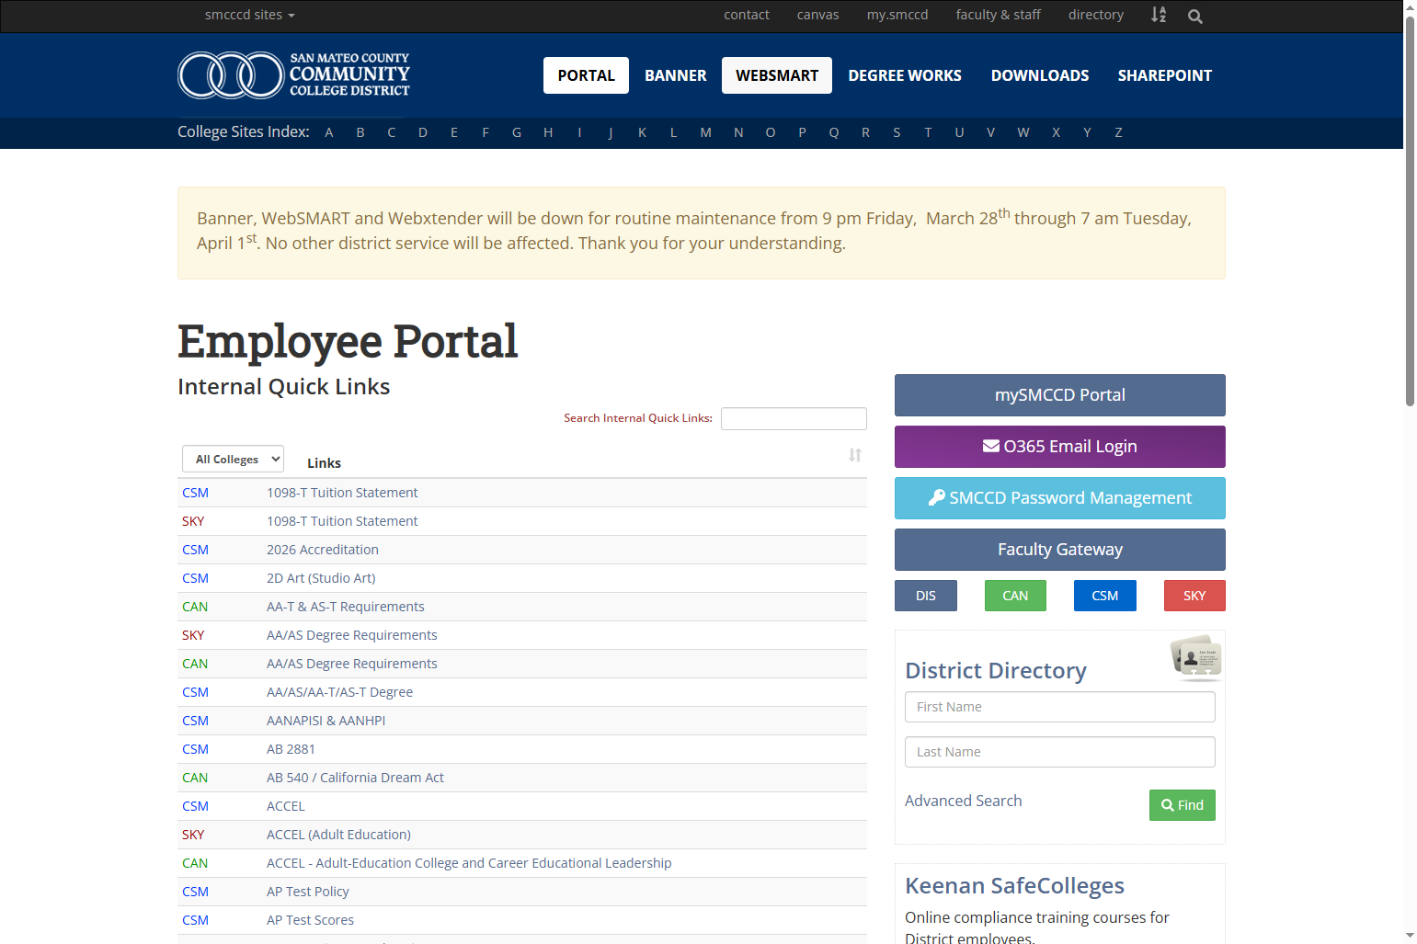Open the faculty & staff link
This screenshot has width=1417, height=944.
[x=999, y=15]
